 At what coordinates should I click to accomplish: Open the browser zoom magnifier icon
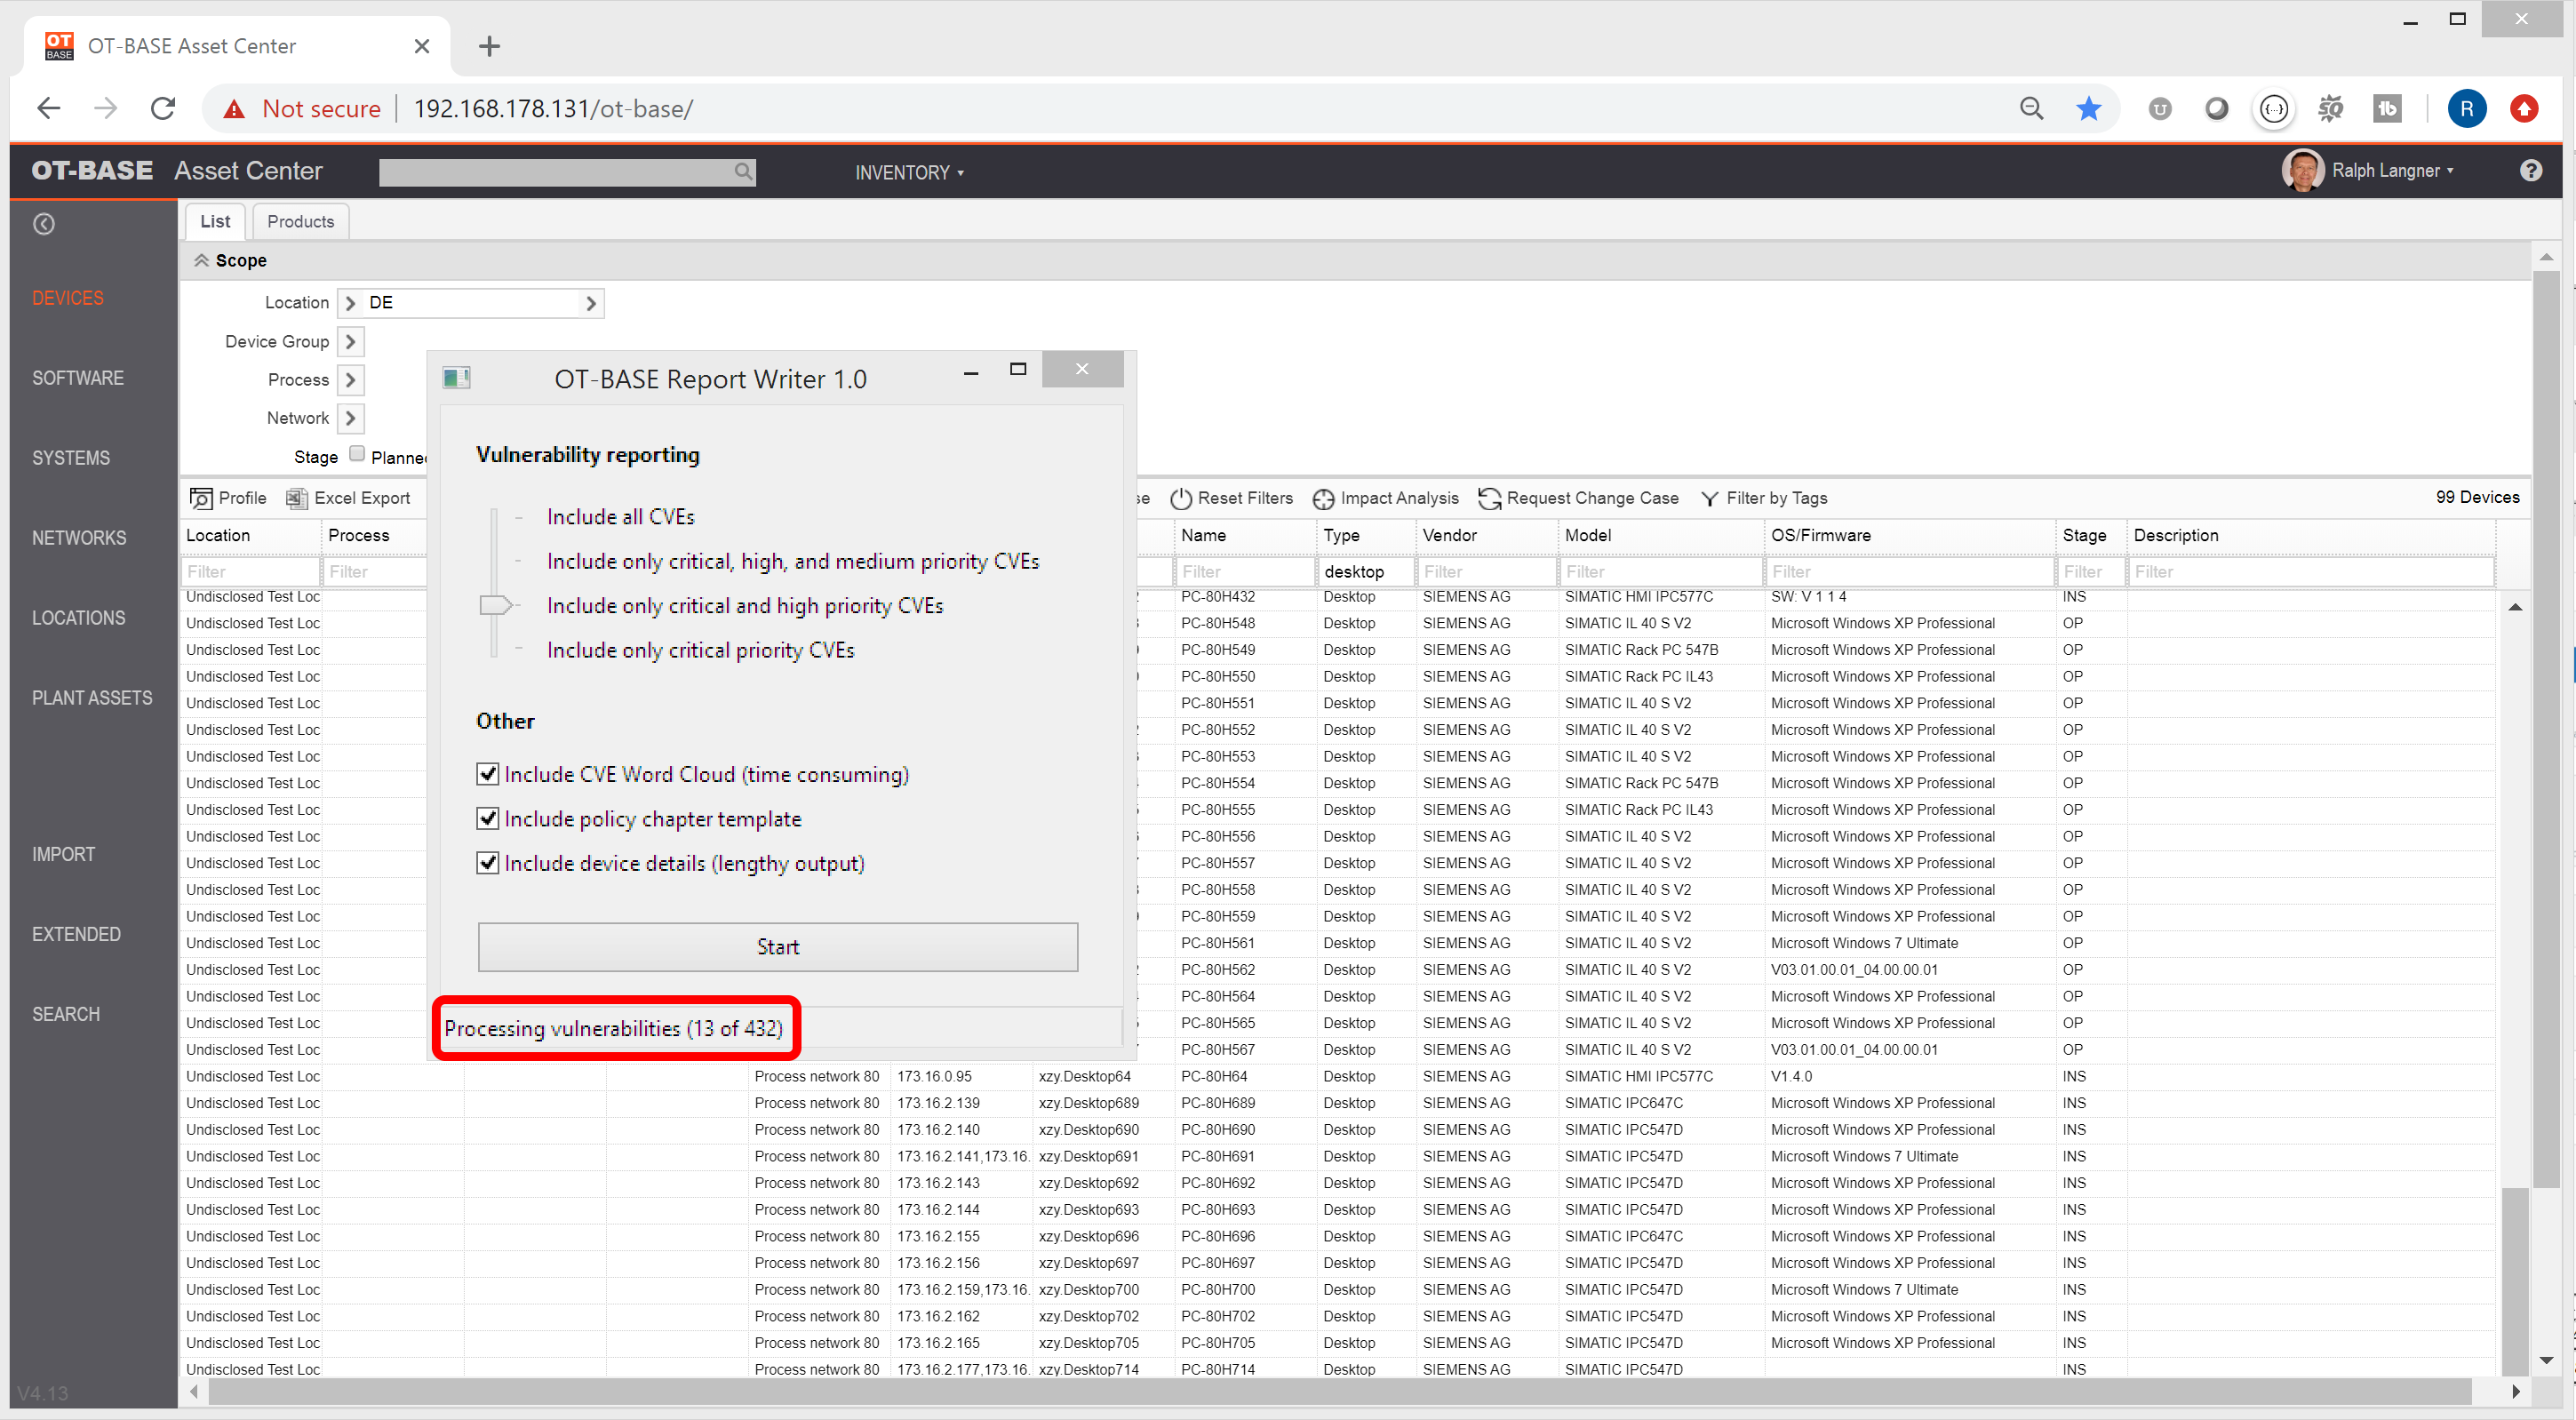[2031, 109]
